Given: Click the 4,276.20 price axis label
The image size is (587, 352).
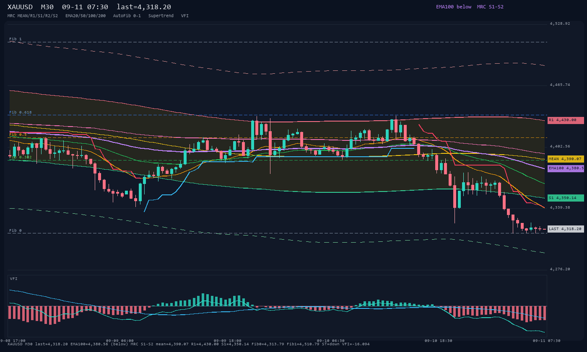Looking at the screenshot, I should click(560, 269).
